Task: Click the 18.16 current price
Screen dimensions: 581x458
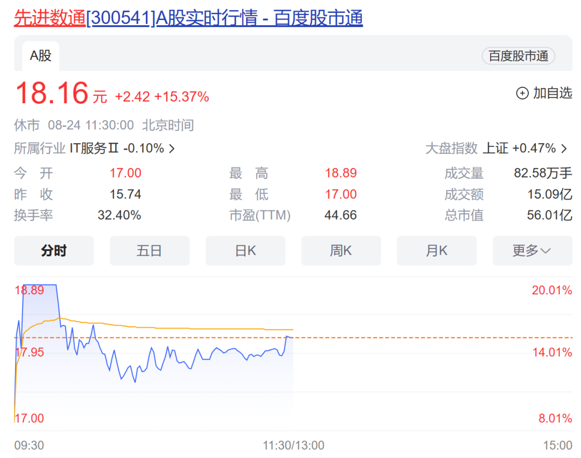Action: 52,93
